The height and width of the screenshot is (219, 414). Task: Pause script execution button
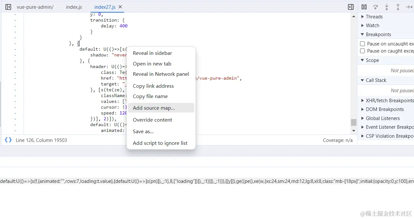(x=364, y=7)
